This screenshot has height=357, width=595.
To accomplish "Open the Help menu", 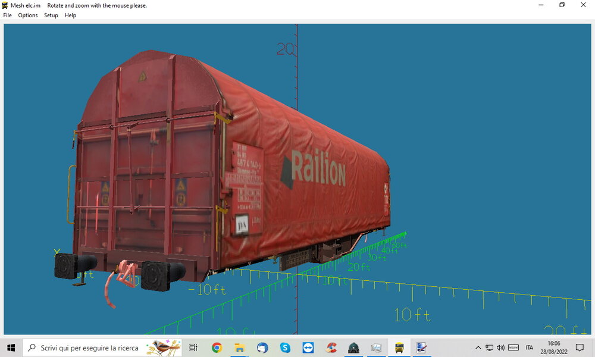I will coord(70,15).
